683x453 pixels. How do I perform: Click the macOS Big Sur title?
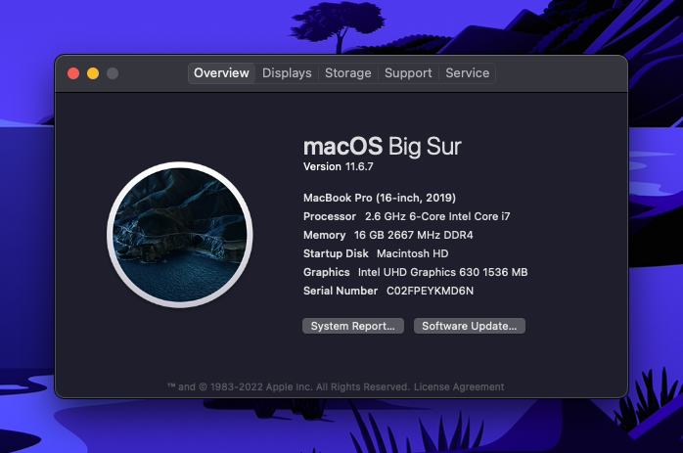click(382, 146)
